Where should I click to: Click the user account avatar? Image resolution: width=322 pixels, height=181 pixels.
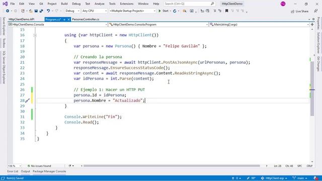click(x=283, y=4)
